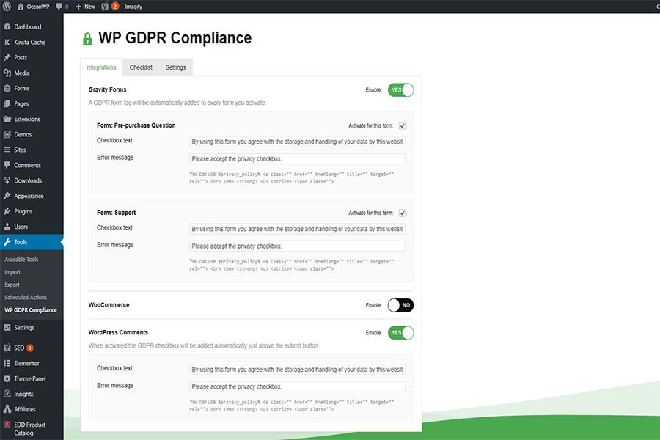
Task: Click the plus icon next to New
Action: point(78,7)
